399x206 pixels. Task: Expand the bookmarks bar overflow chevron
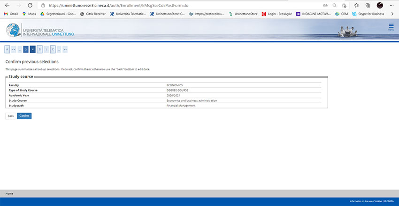tap(392, 14)
